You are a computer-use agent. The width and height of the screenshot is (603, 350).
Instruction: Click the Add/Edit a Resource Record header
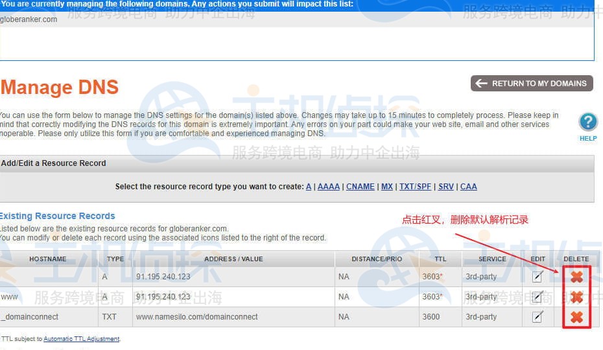pos(53,163)
